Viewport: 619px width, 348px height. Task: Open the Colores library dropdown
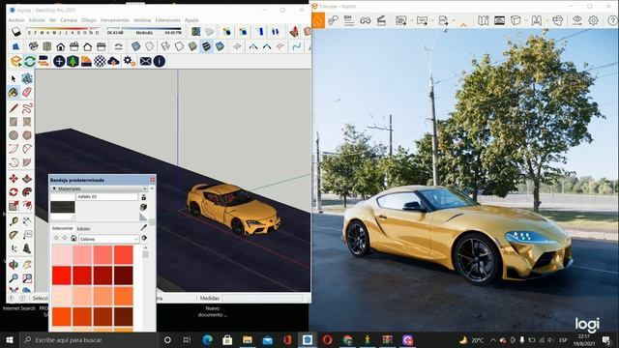(109, 239)
